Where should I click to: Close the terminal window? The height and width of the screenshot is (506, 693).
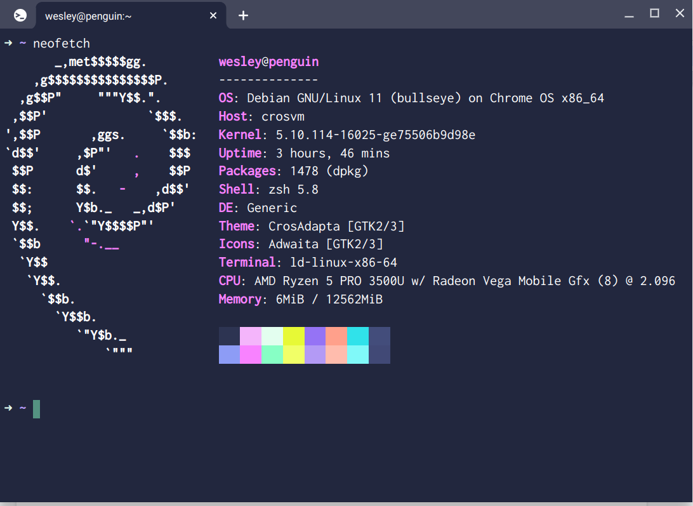tap(680, 13)
